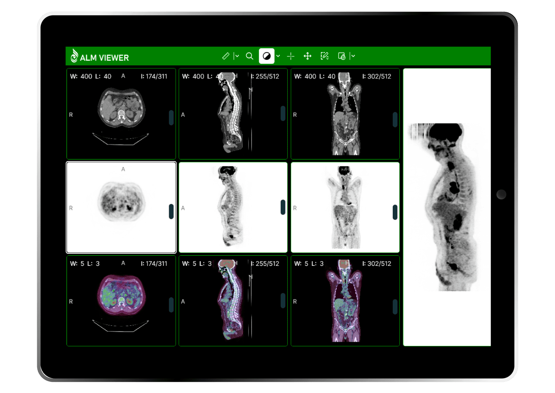Image resolution: width=555 pixels, height=393 pixels.
Task: Click slice scrollbar in coronal CT viewport
Action: (x=395, y=119)
